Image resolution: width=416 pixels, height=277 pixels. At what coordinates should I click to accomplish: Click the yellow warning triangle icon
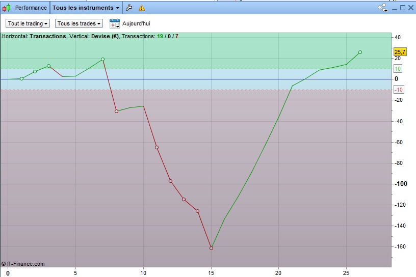tap(142, 8)
